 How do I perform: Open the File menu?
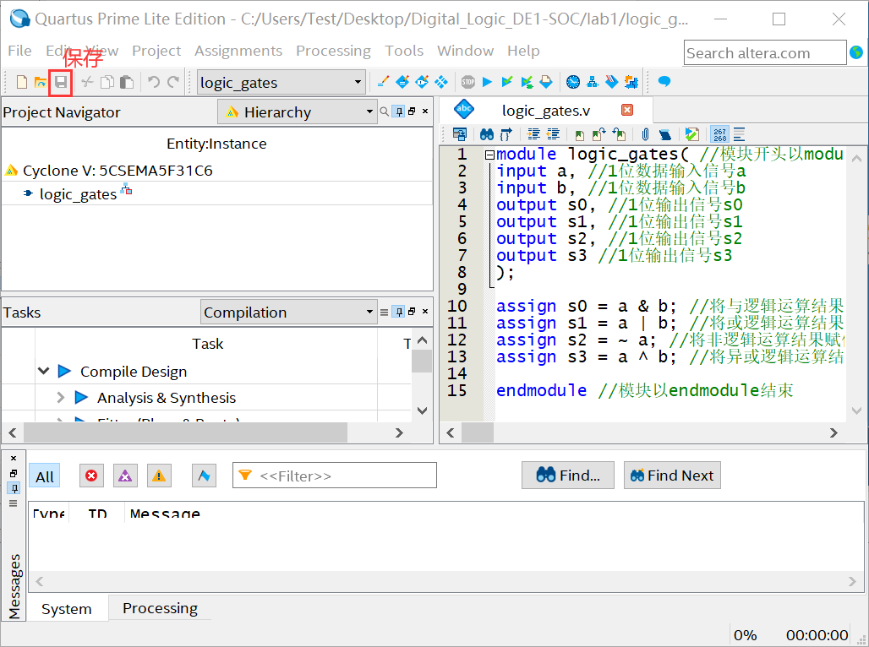[20, 51]
